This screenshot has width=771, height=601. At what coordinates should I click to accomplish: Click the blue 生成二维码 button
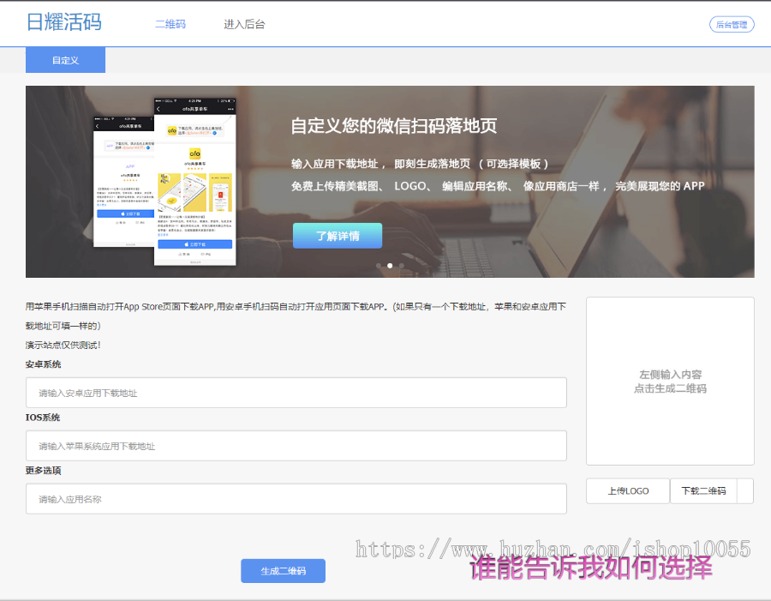[283, 570]
